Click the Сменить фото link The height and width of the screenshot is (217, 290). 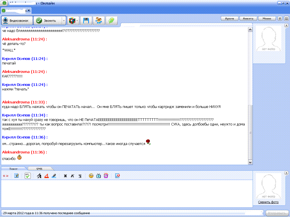[268, 202]
